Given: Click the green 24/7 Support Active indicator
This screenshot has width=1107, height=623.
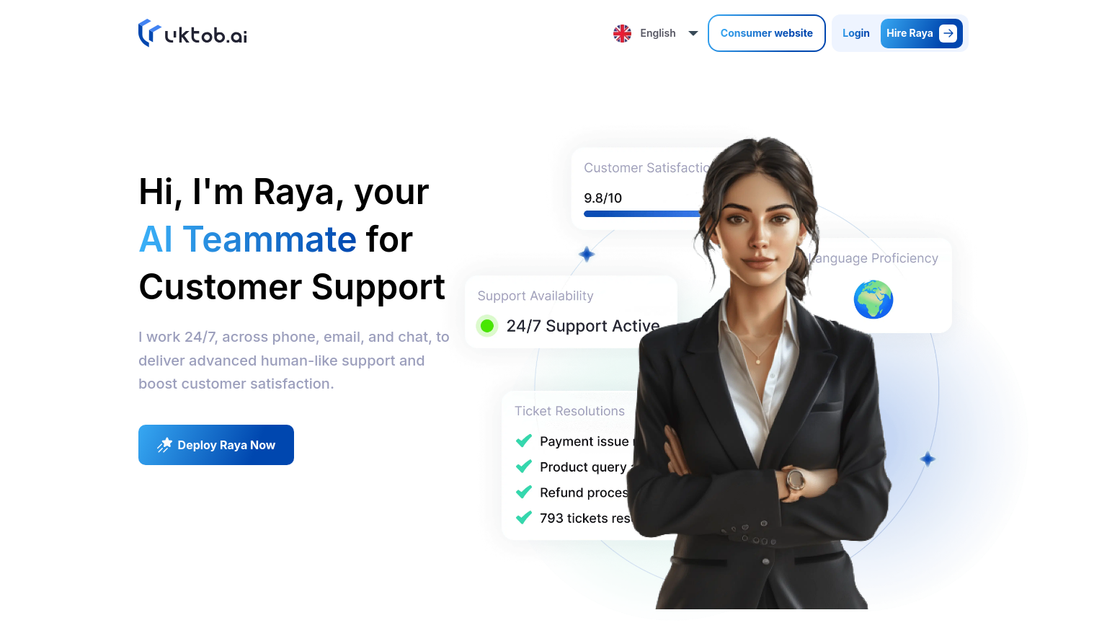Looking at the screenshot, I should coord(487,326).
